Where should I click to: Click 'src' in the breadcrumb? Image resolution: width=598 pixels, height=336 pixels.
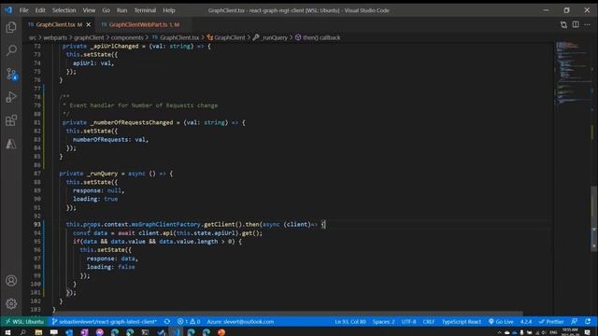pos(33,37)
